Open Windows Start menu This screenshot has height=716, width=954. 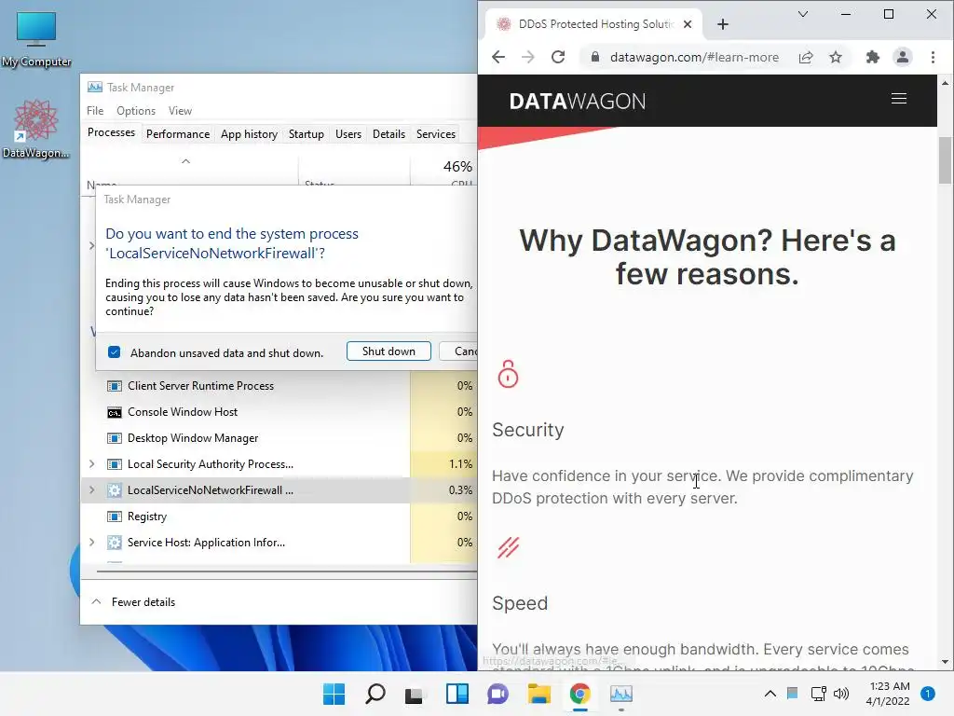click(334, 694)
